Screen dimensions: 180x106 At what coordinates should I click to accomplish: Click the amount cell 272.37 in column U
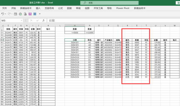[156, 77]
